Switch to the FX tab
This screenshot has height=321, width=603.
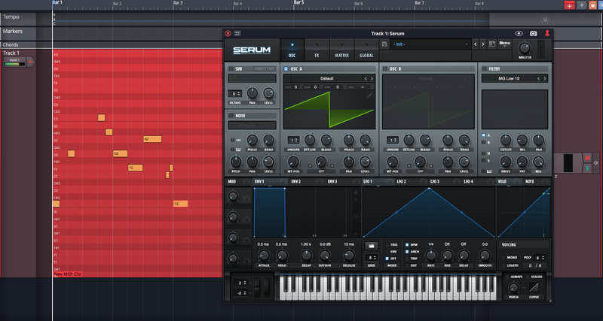point(317,50)
